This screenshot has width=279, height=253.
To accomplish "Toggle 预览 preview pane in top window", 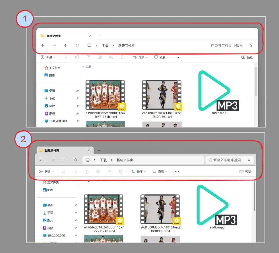I will (247, 57).
